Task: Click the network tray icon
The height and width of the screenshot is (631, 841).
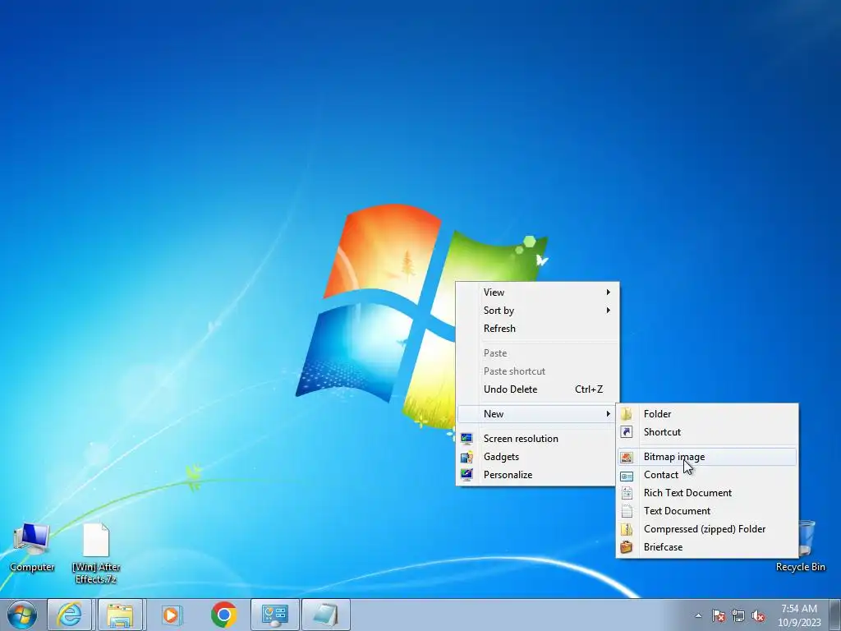Action: click(x=738, y=615)
